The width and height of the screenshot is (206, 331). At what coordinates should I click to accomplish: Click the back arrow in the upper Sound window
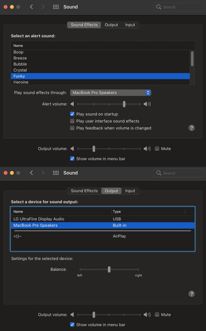pyautogui.click(x=31, y=7)
